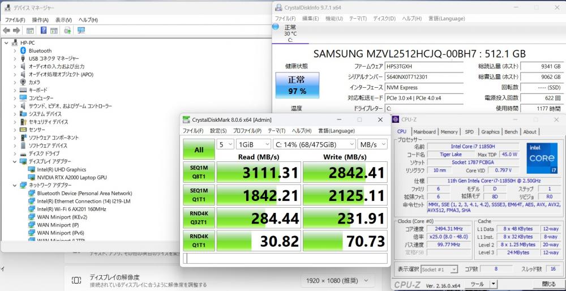Click the blue disk status circle in CrystalDiskInfo

click(276, 27)
